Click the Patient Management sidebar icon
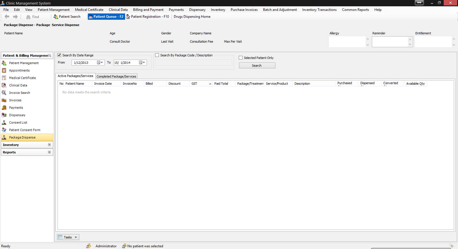This screenshot has height=249, width=458. [4, 63]
